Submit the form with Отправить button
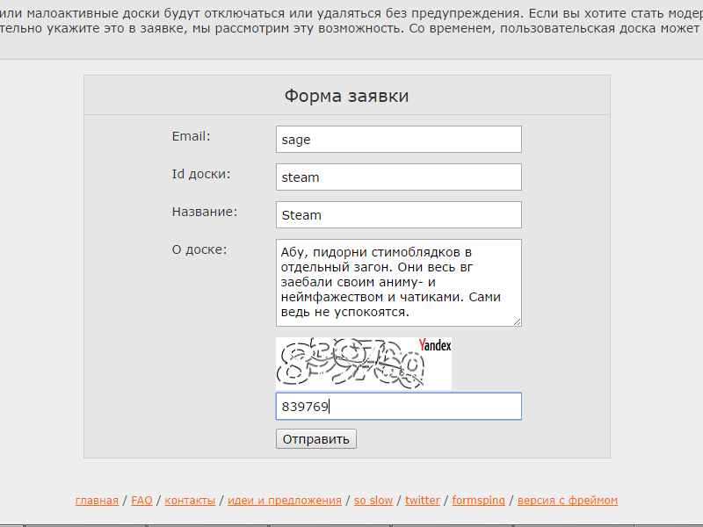The width and height of the screenshot is (703, 527). [316, 438]
